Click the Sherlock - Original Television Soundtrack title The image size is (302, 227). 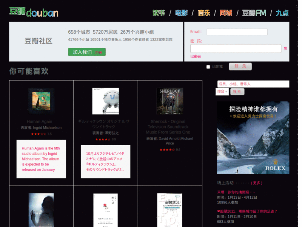(x=168, y=127)
